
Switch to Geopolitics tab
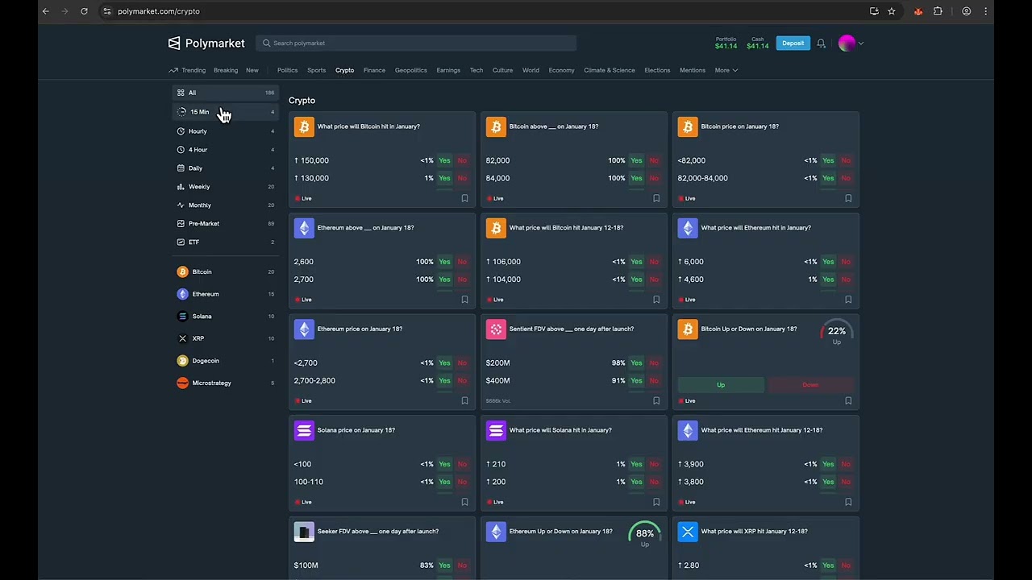[x=411, y=70]
